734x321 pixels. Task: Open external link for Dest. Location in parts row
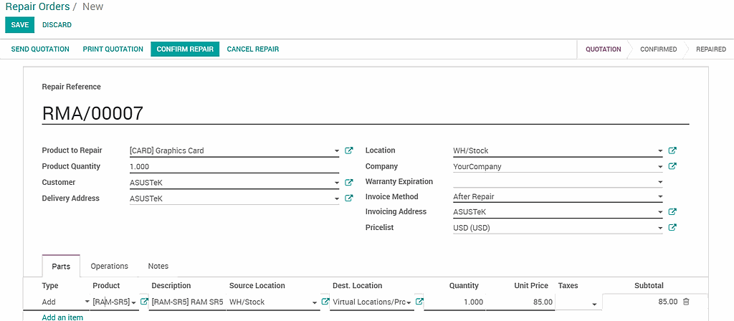420,302
